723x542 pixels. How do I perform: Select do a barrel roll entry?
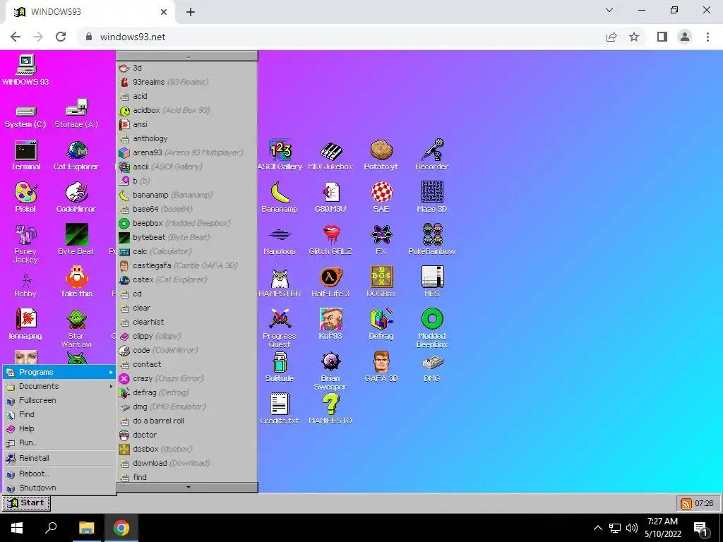click(x=186, y=421)
